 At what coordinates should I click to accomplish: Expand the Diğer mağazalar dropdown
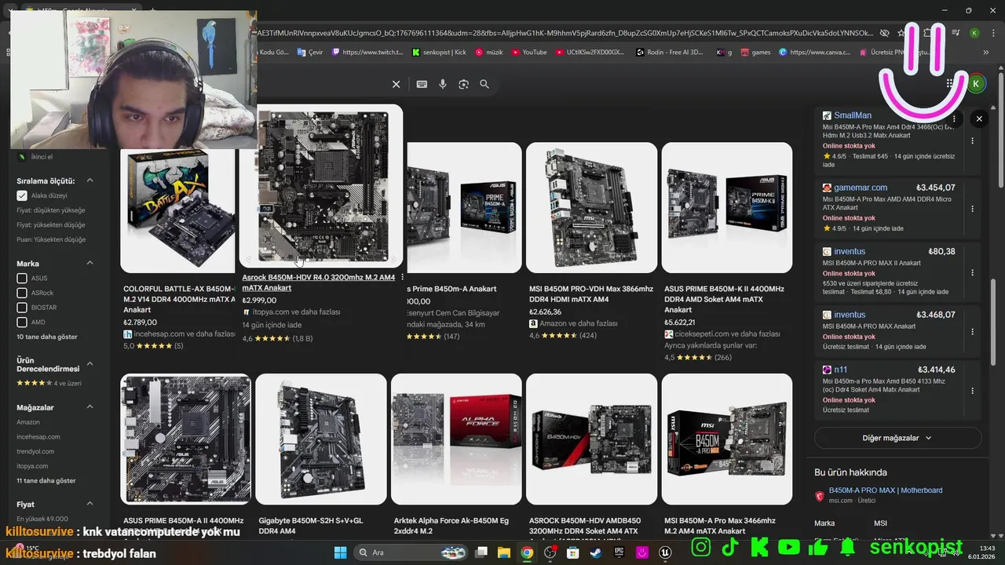(897, 438)
